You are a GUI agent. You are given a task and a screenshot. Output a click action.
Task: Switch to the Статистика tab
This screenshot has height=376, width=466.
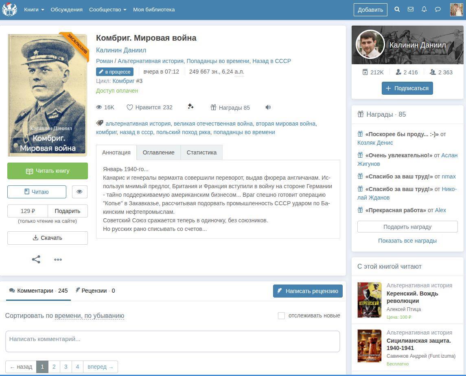point(201,152)
